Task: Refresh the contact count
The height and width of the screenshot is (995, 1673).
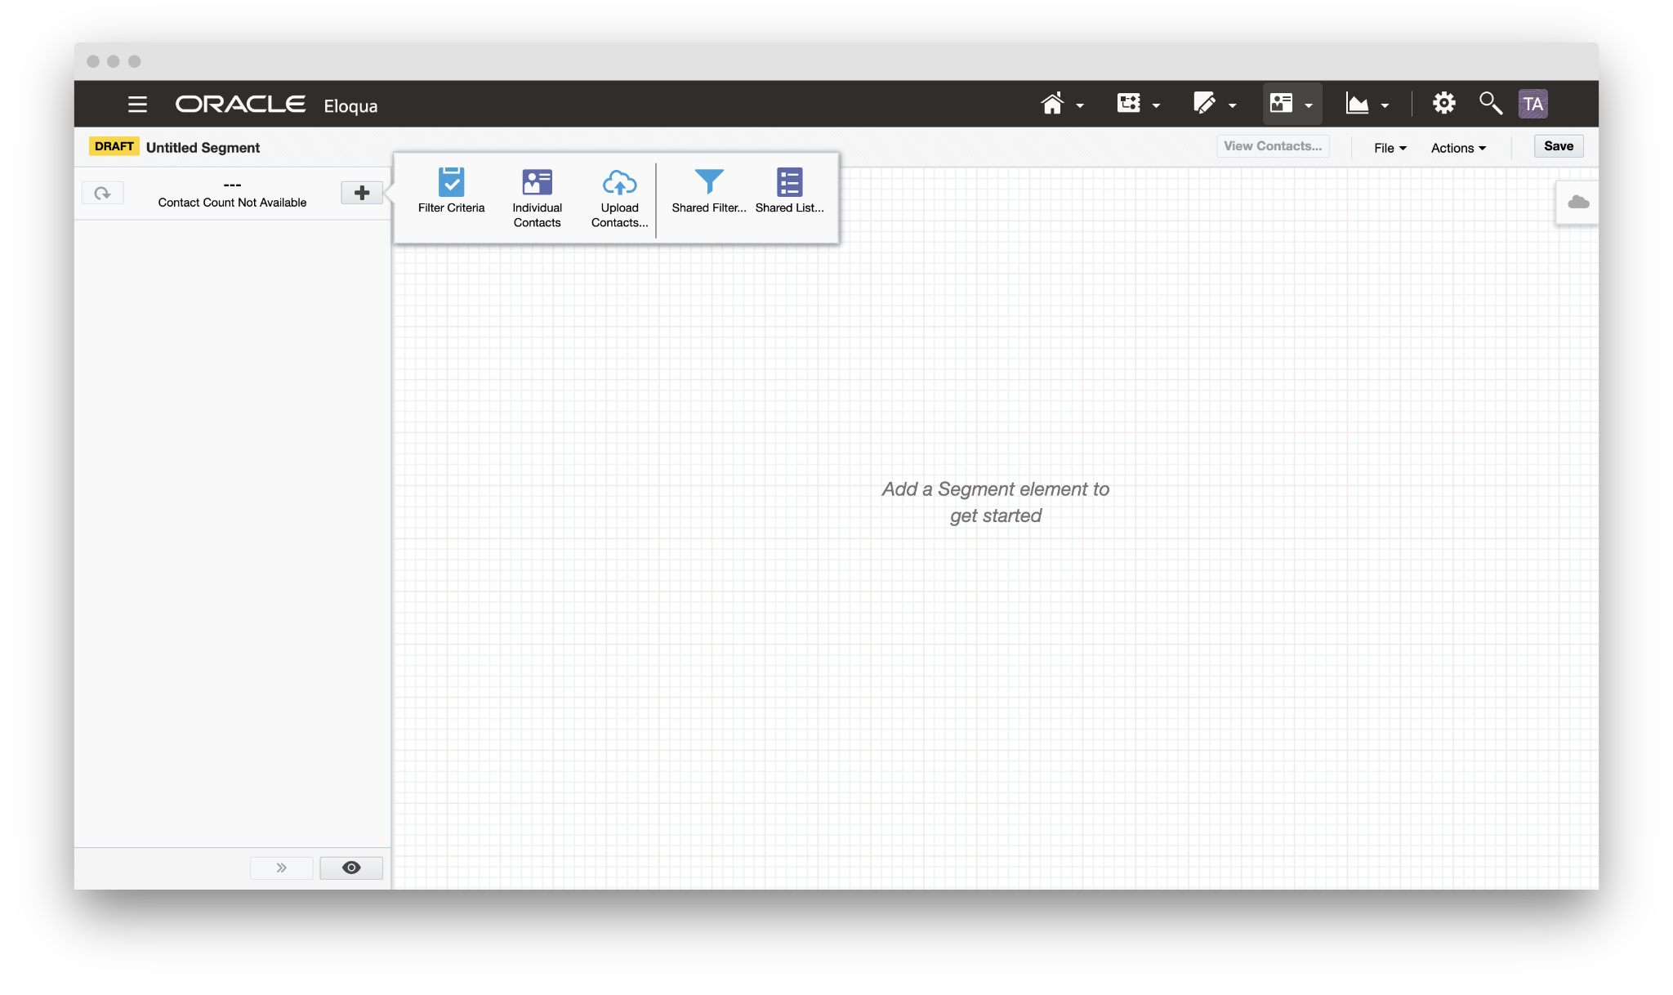Action: [x=103, y=194]
